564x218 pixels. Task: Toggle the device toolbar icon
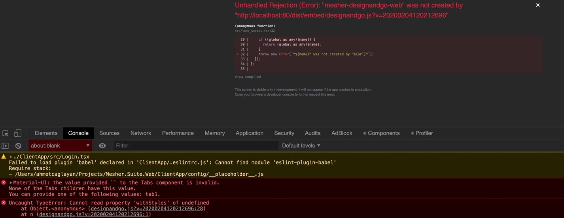pyautogui.click(x=17, y=133)
